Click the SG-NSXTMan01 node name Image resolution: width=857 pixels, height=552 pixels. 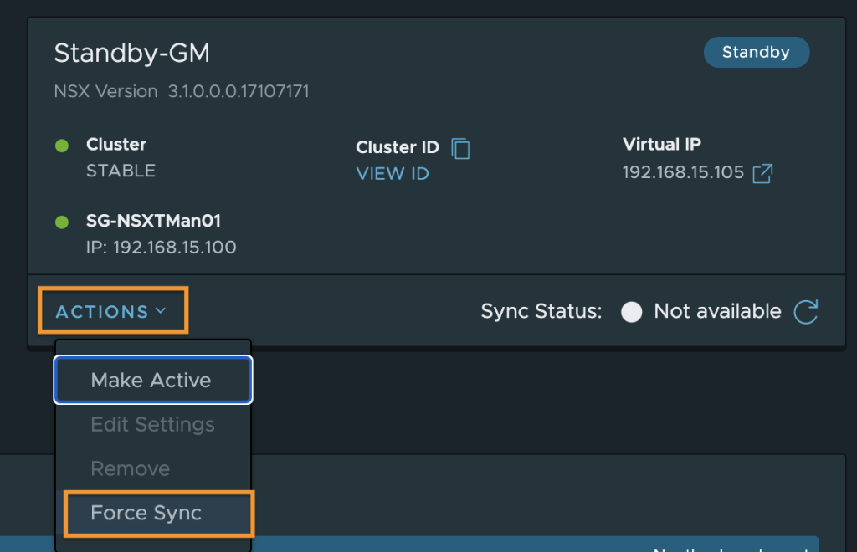point(154,221)
